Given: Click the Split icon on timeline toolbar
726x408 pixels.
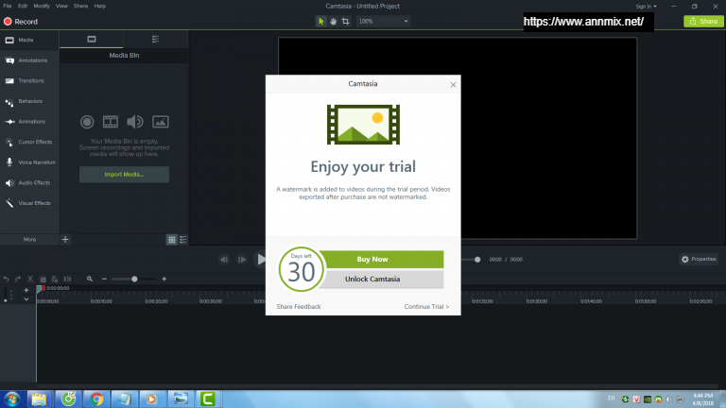Looking at the screenshot, I should tap(67, 280).
